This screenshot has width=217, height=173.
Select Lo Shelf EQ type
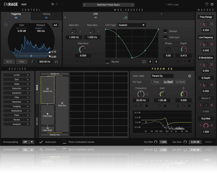point(168,82)
